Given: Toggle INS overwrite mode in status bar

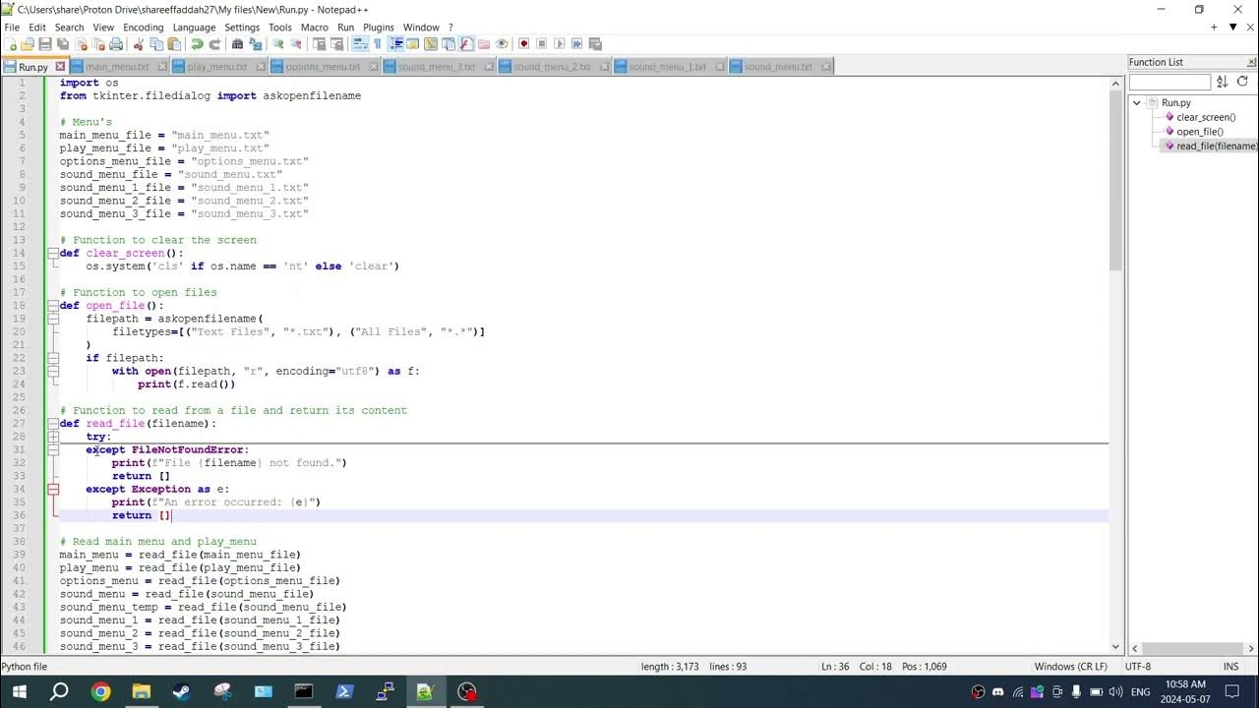Looking at the screenshot, I should tap(1230, 667).
